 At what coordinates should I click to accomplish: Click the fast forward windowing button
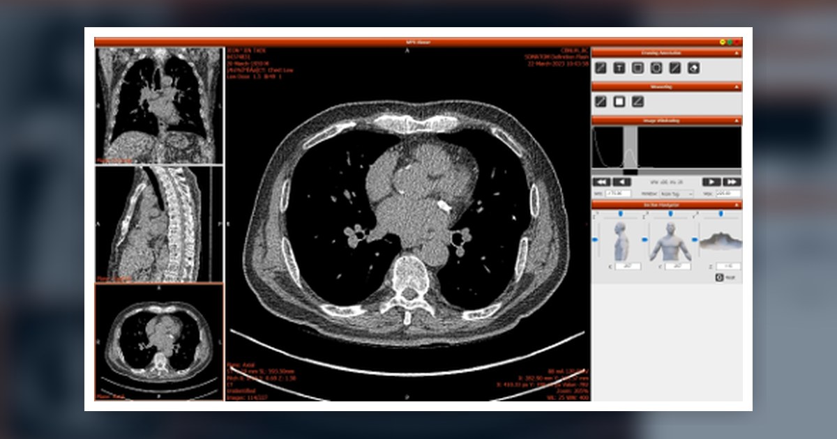[x=732, y=182]
